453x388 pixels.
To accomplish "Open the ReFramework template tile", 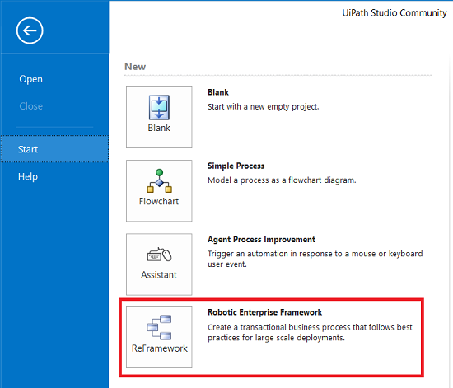I will [159, 337].
